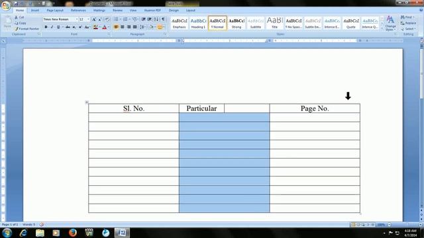The height and width of the screenshot is (238, 424).
Task: Open the Mailings tab
Action: (99, 11)
